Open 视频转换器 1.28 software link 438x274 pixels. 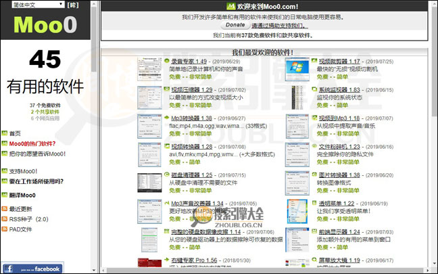click(192, 147)
